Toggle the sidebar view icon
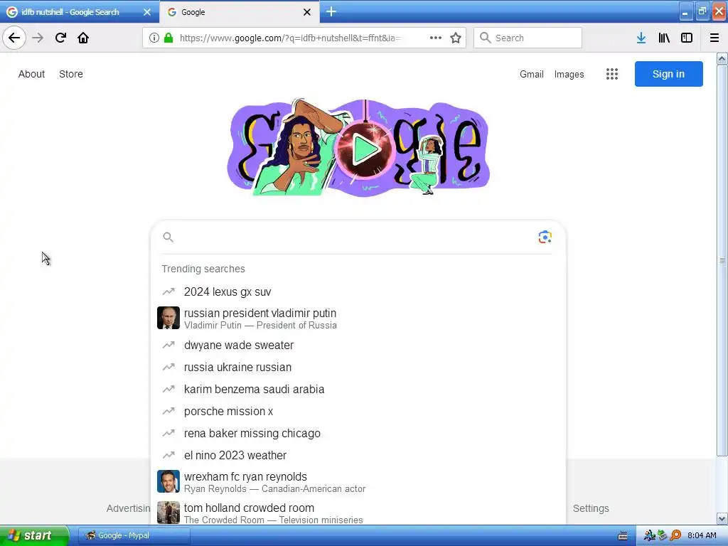The image size is (728, 546). [x=687, y=38]
